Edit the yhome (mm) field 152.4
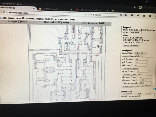This screenshot has width=156, height=117. coord(146,80)
